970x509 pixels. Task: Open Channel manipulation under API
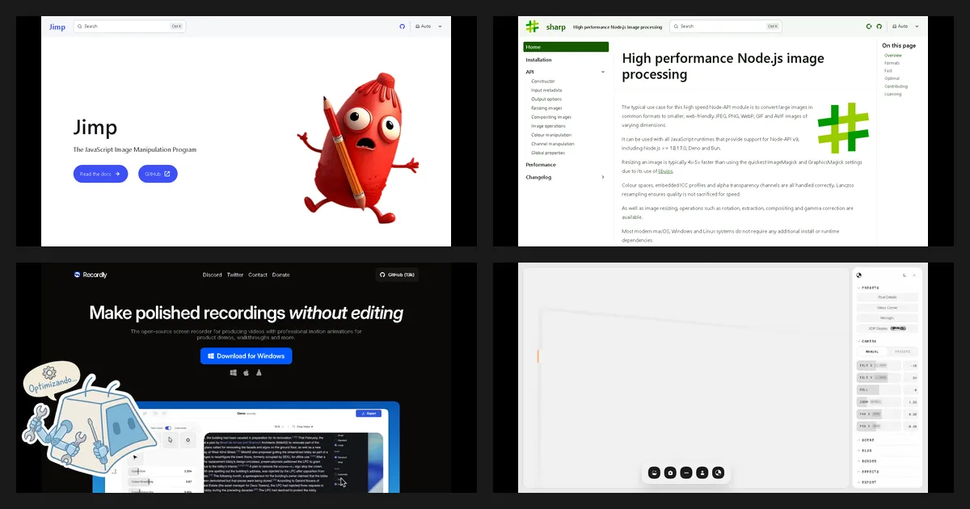(552, 144)
